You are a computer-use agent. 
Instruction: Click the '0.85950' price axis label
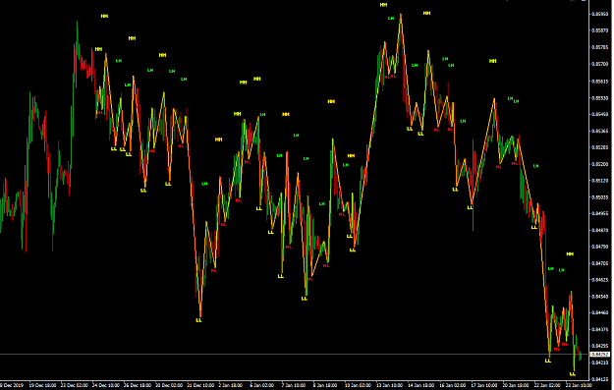tap(599, 14)
